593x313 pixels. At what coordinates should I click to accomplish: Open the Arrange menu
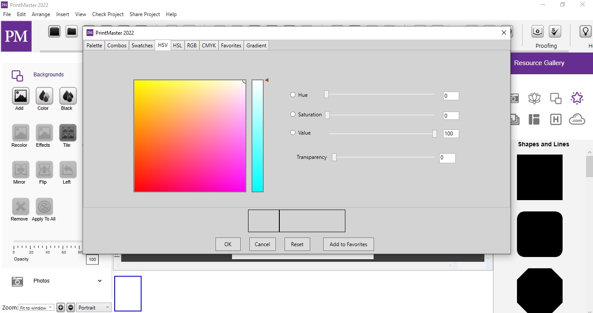point(41,14)
